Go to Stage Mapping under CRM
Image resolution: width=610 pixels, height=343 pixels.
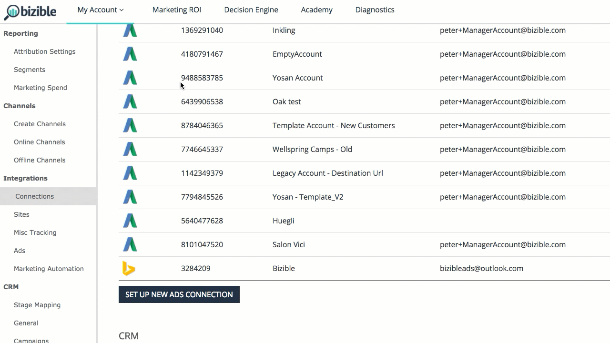[37, 305]
